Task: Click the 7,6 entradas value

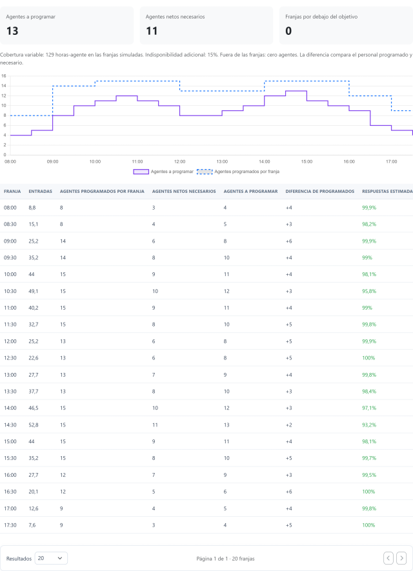Action: (32, 525)
